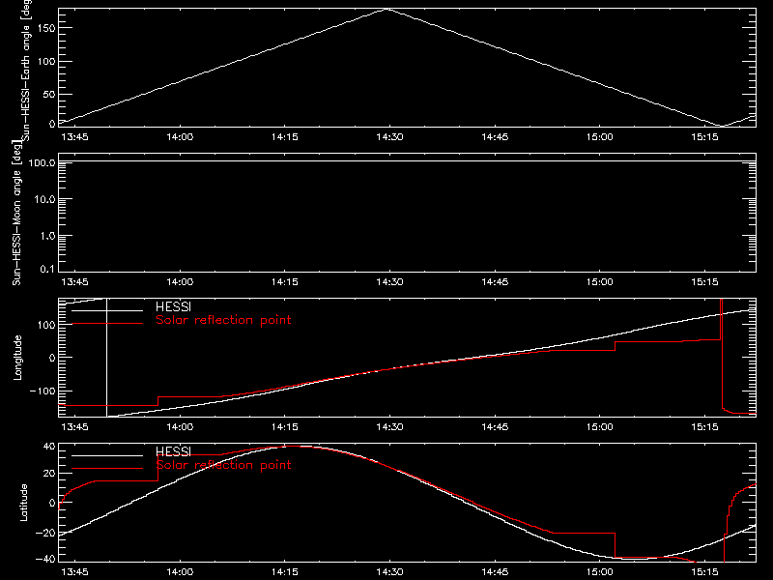Click the 50 tick on Earth angle axis
This screenshot has width=773, height=580.
(x=49, y=94)
